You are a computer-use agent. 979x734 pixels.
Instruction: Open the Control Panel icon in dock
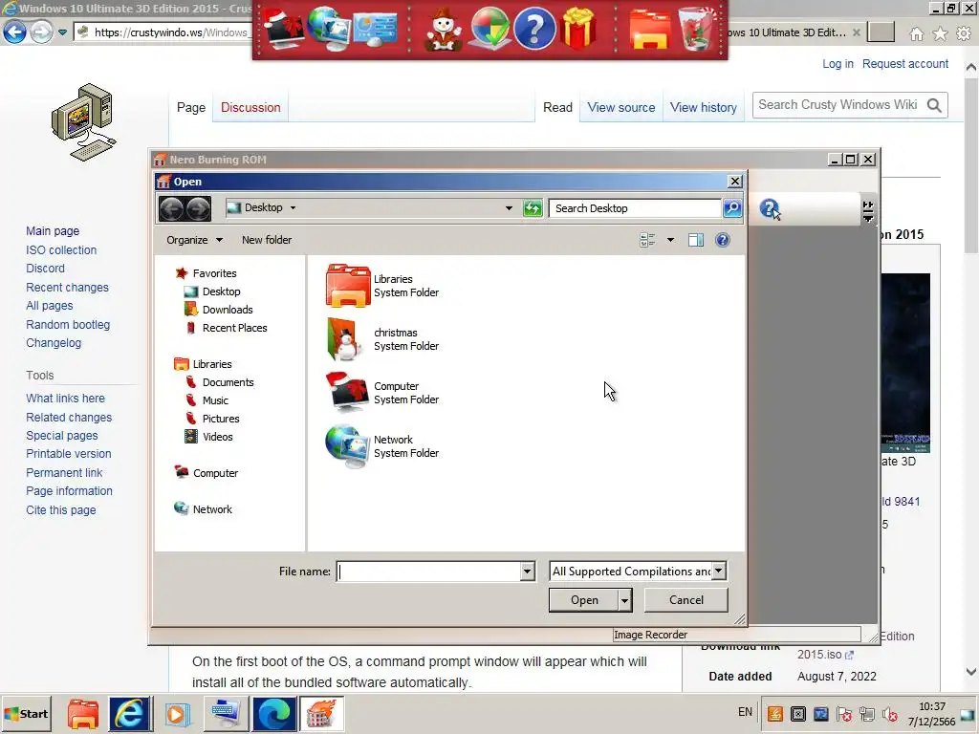tap(375, 30)
